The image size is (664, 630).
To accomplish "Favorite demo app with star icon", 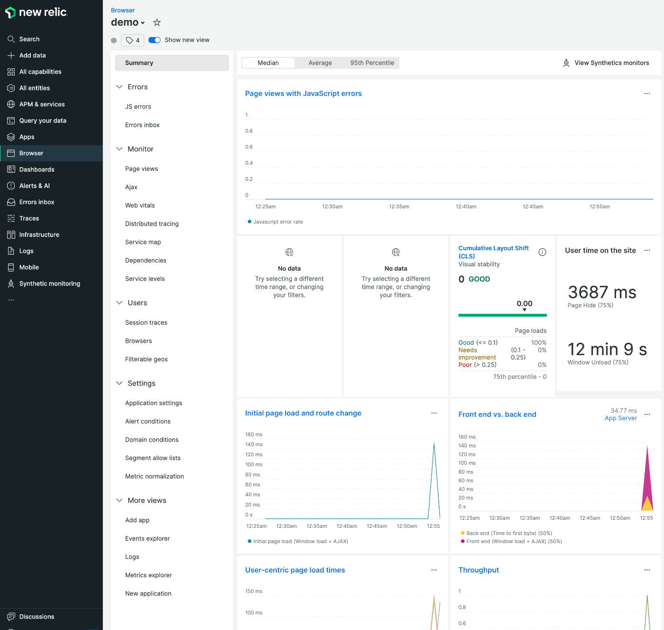I will (157, 22).
